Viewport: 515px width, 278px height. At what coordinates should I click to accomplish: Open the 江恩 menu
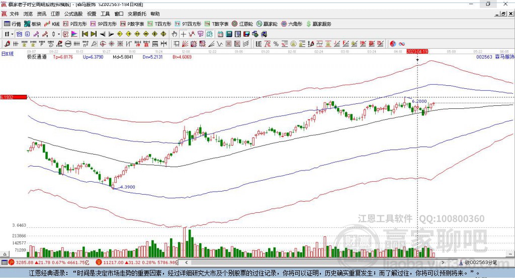pos(55,14)
